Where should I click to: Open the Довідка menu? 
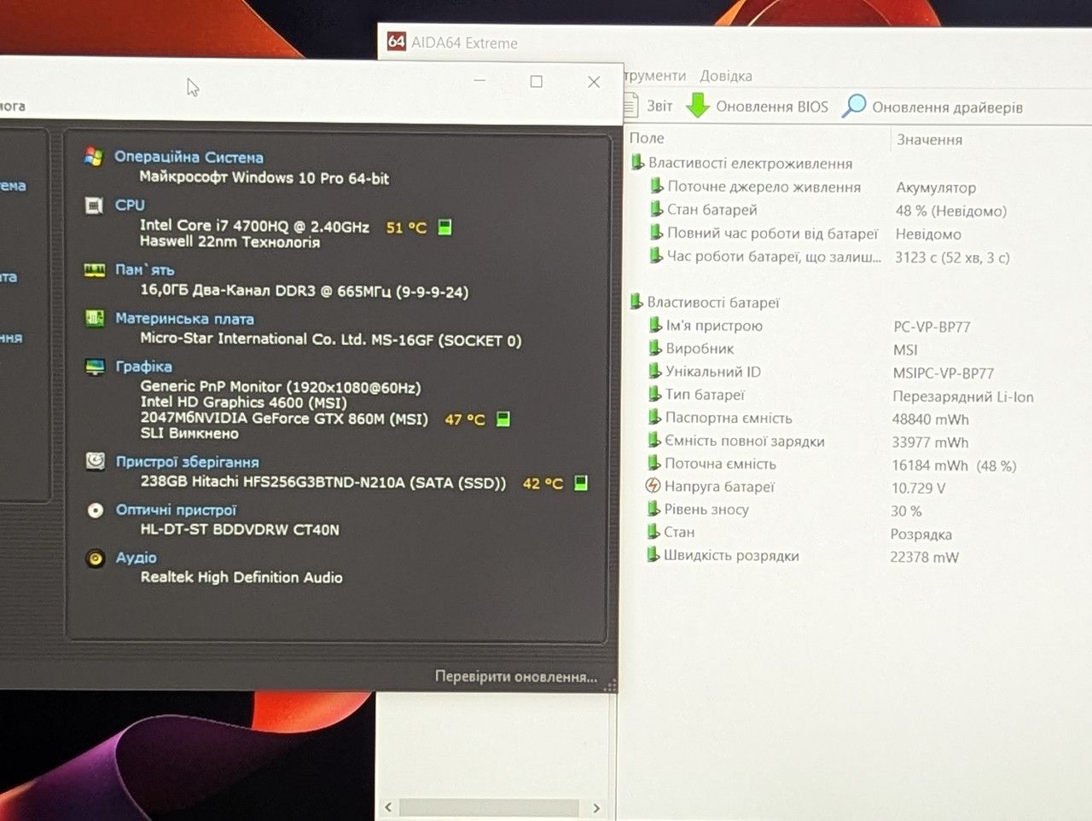point(726,76)
